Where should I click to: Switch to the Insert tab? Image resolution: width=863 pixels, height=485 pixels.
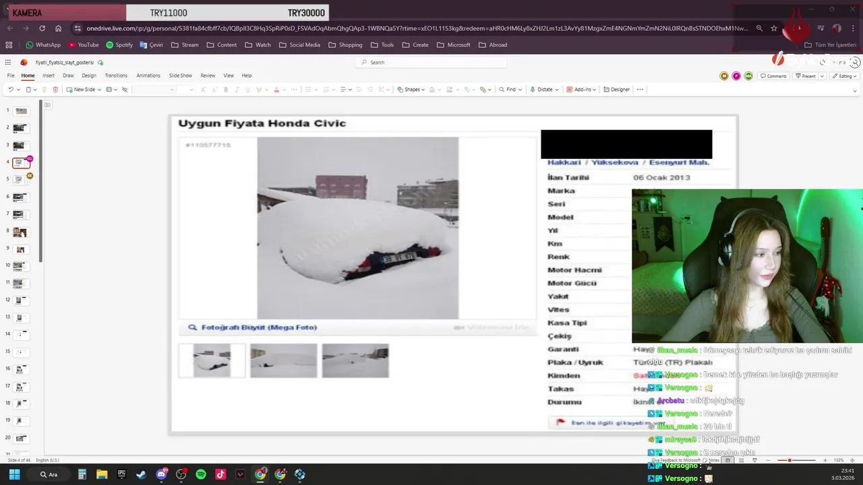point(49,75)
